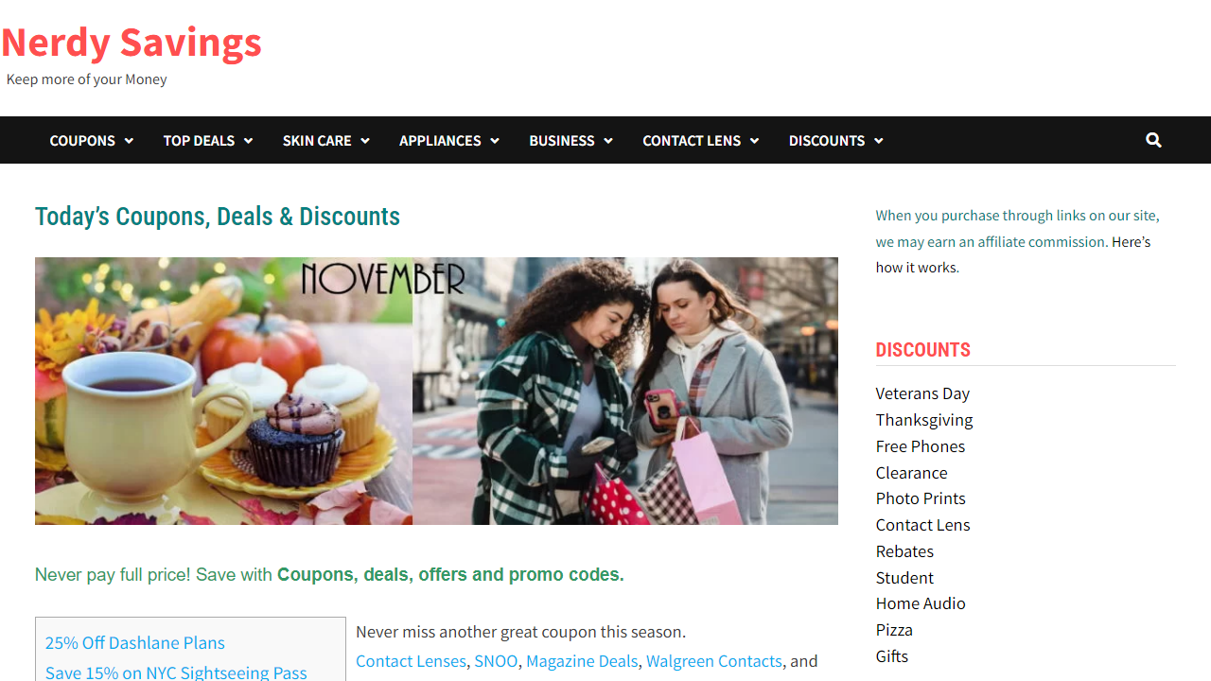Click the November shopping banner image
The width and height of the screenshot is (1211, 681).
(x=436, y=391)
